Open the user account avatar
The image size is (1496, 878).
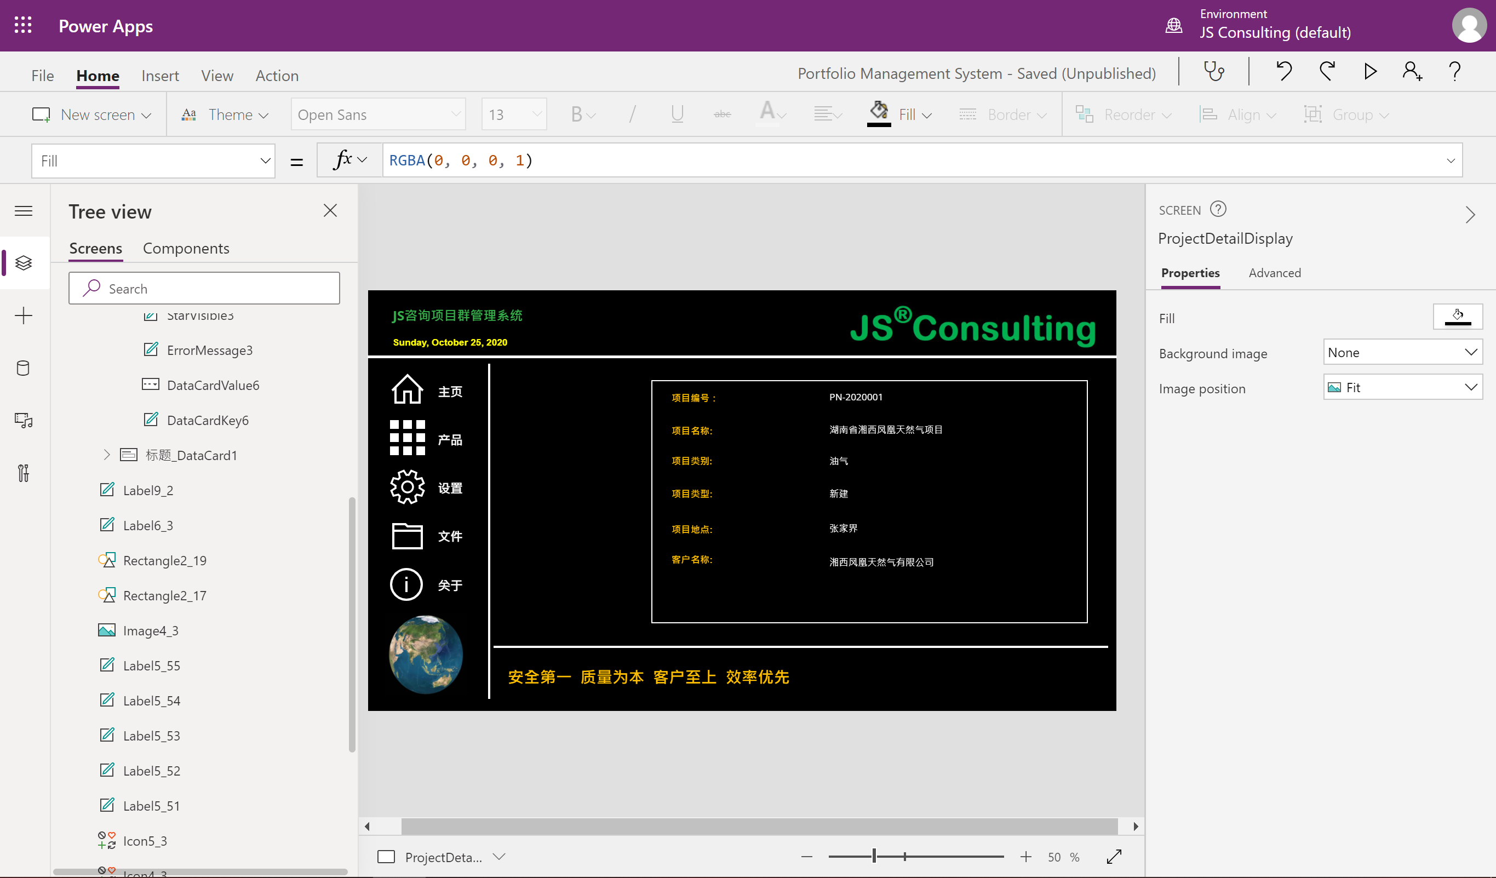[1469, 26]
